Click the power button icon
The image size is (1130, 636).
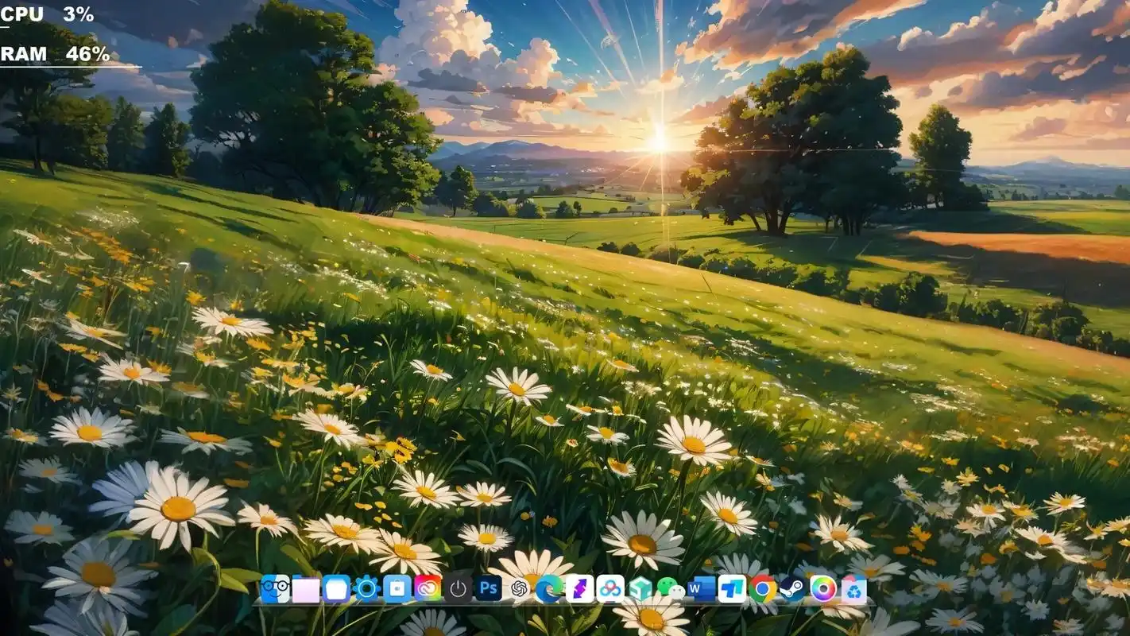[458, 589]
